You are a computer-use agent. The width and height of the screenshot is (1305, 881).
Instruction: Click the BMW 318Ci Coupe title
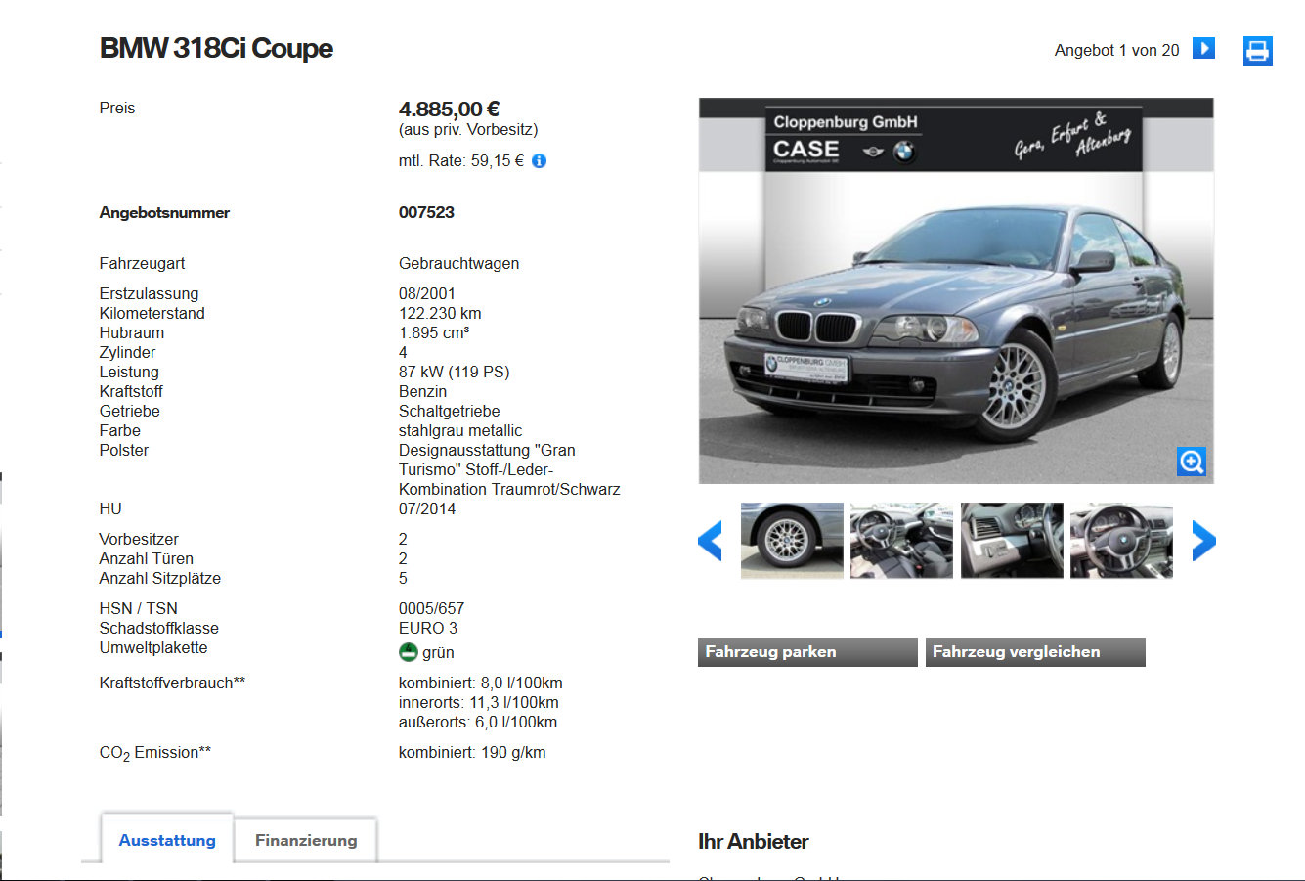(216, 48)
